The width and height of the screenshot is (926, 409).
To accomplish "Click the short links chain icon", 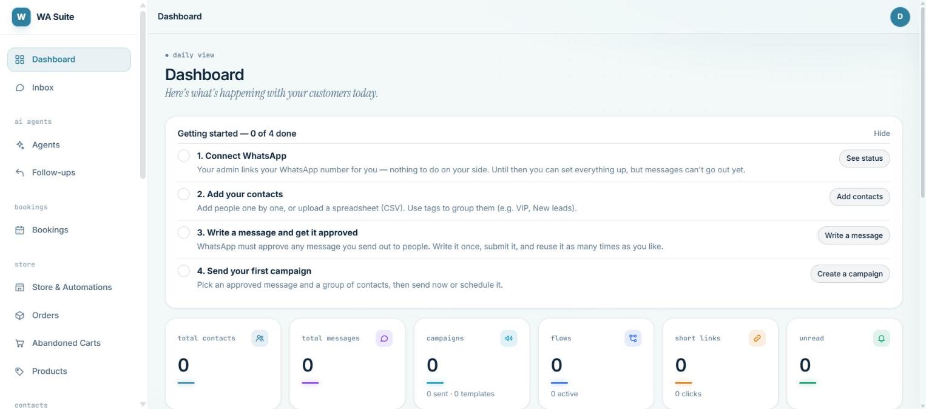I will click(x=757, y=339).
